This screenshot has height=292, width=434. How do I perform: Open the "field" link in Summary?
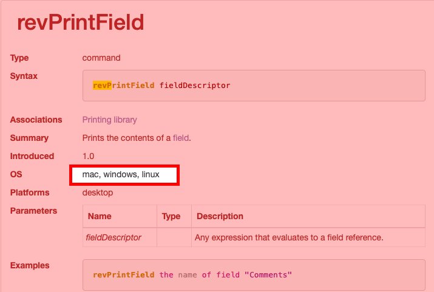coord(181,138)
